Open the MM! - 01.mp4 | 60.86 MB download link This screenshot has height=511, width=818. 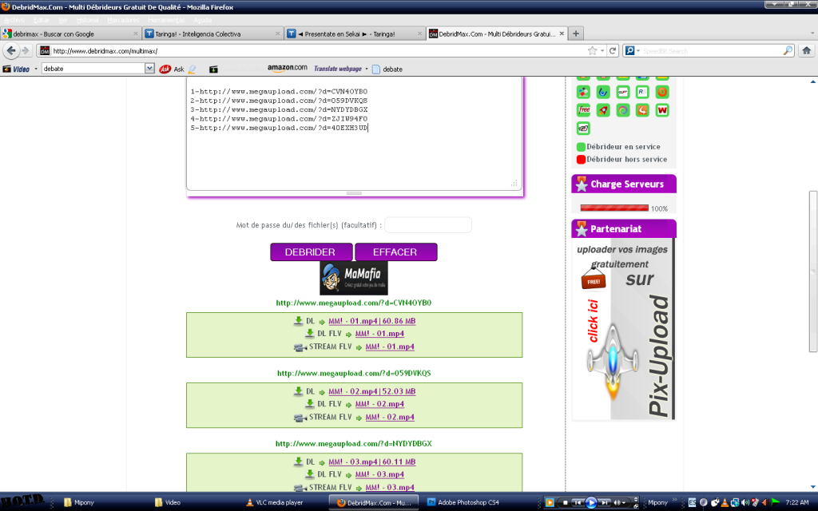coord(372,321)
